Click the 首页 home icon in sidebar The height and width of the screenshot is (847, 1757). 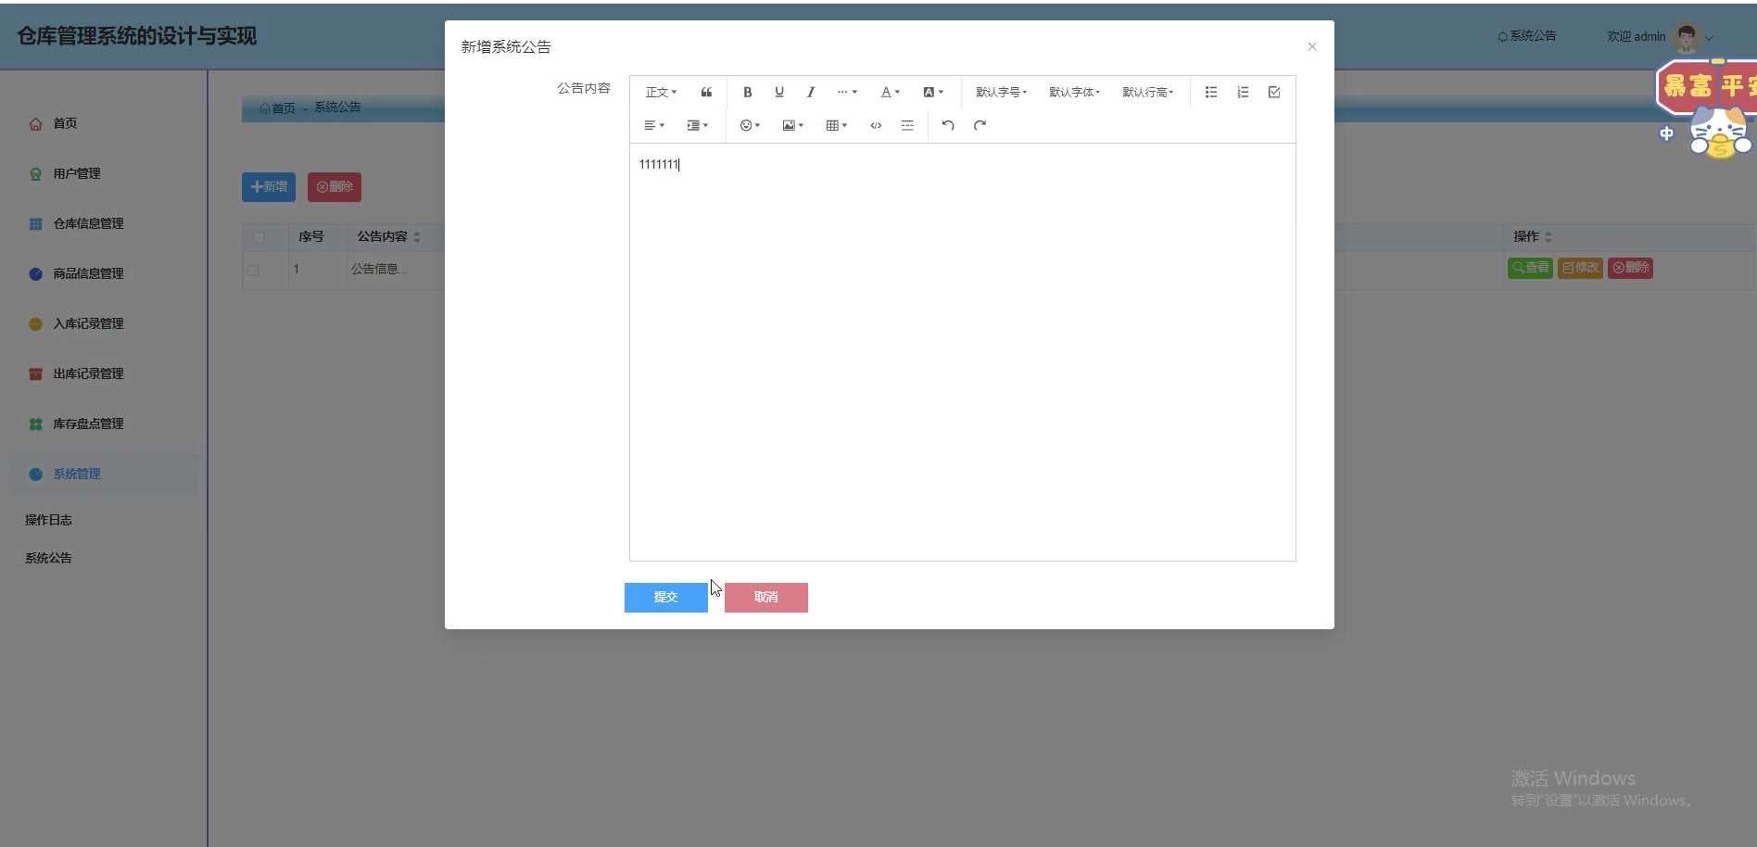tap(35, 124)
